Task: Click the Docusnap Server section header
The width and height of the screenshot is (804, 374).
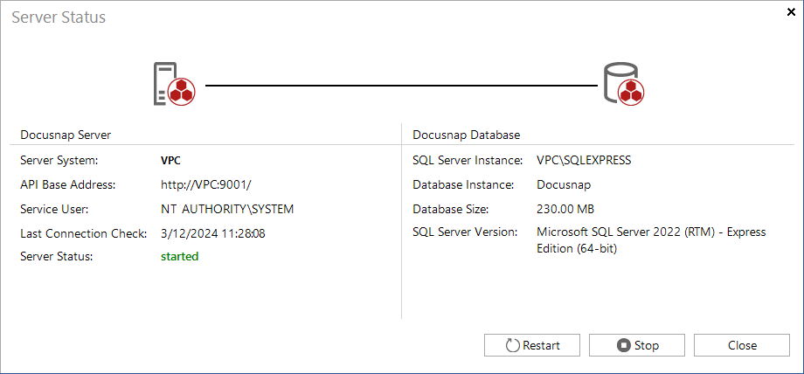Action: (66, 135)
